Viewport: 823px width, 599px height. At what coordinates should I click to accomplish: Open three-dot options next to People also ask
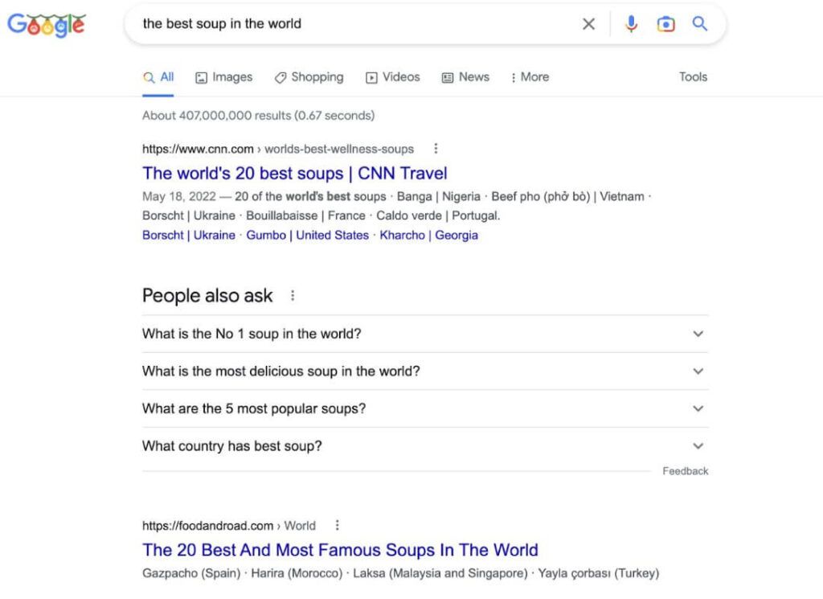pos(293,296)
